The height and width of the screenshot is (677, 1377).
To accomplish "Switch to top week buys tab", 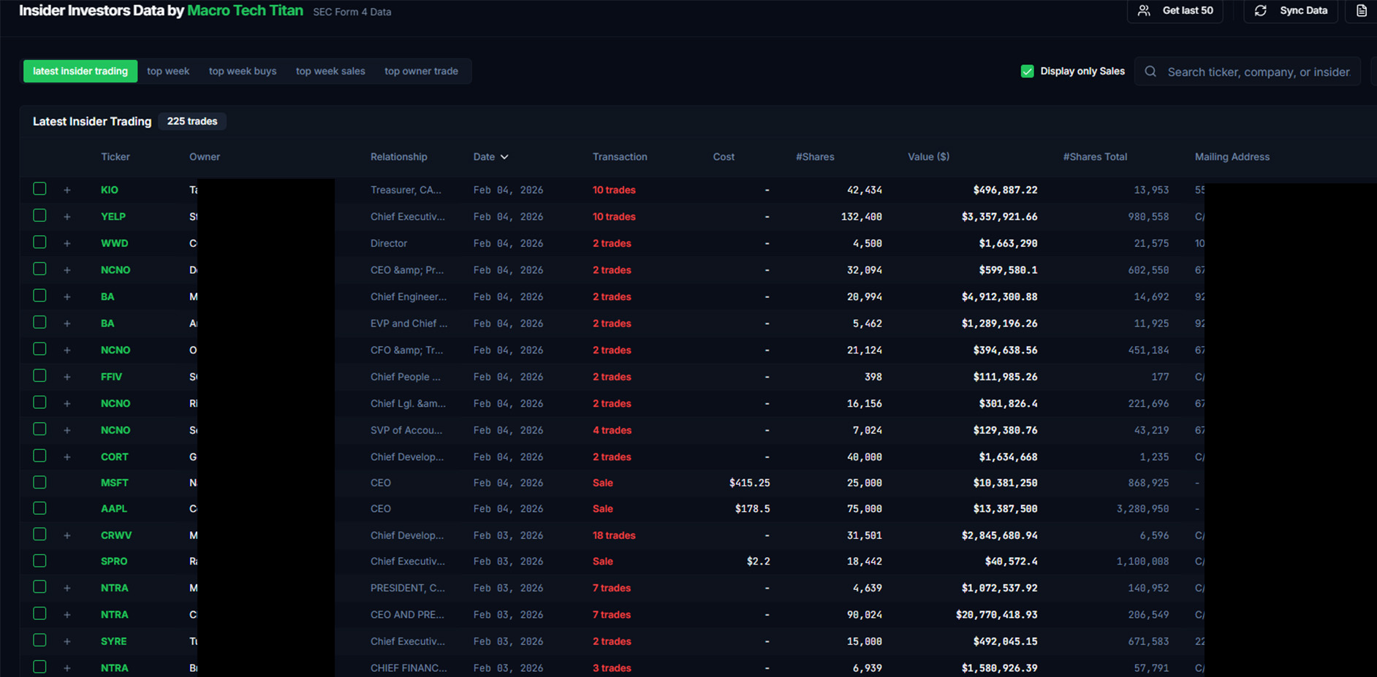I will click(243, 71).
